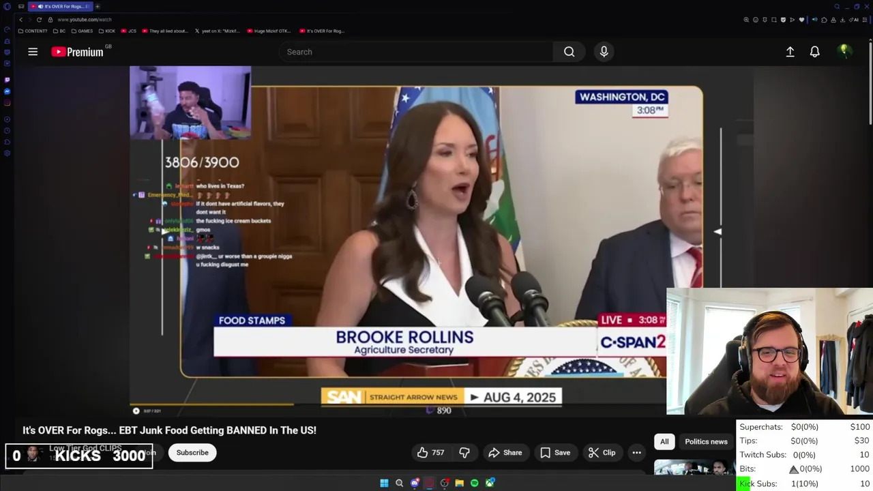The image size is (873, 491).
Task: Subscribe to the channel
Action: click(x=192, y=453)
